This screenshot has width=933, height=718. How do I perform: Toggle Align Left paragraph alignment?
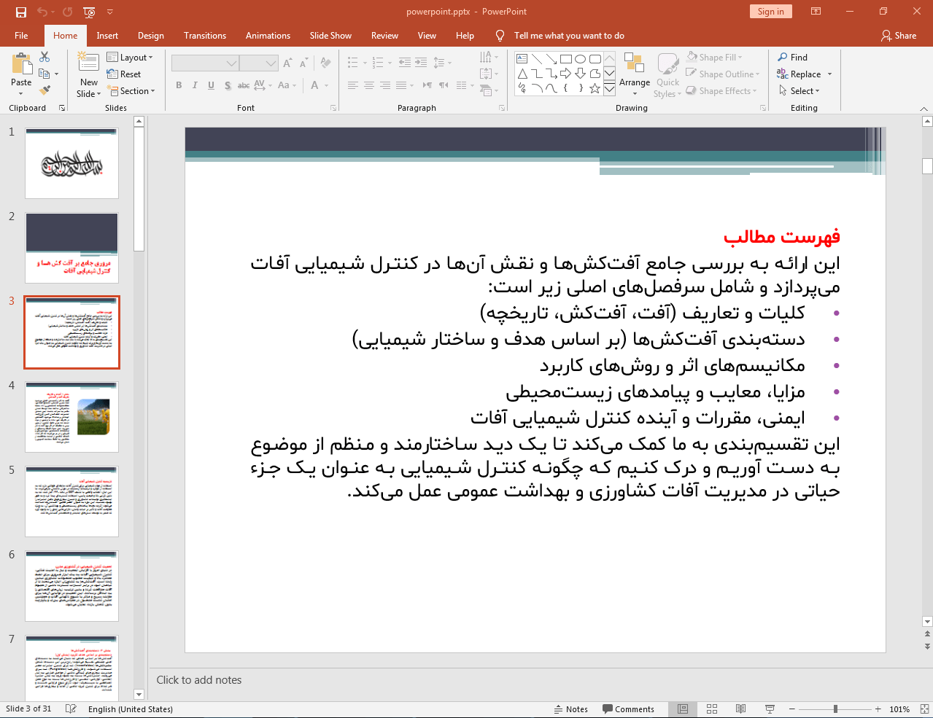(352, 85)
